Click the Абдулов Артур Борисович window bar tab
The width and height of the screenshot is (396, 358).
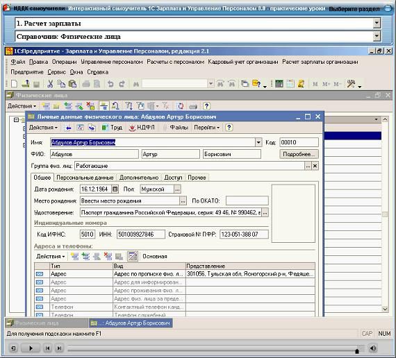(131, 323)
